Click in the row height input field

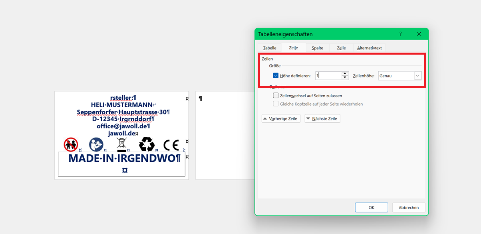(x=328, y=76)
